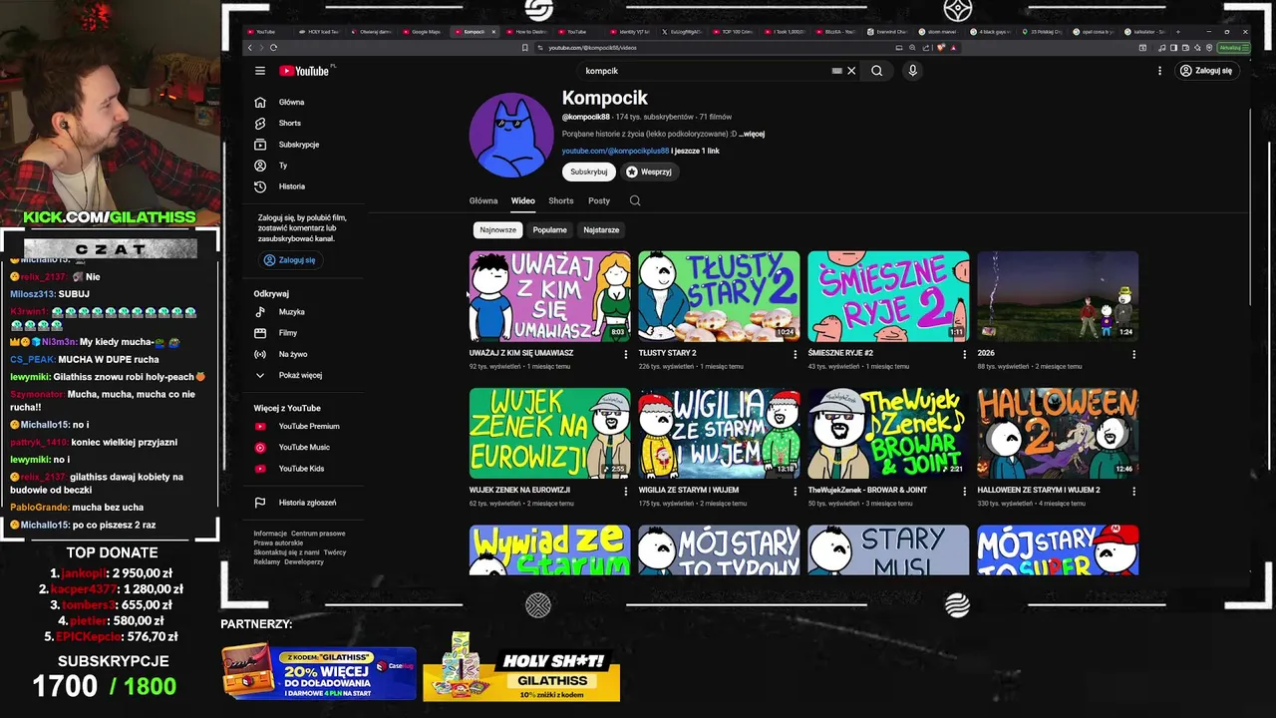Play the TheWujekZenek BROWAR & JOINT thumbnail
This screenshot has width=1276, height=718.
[888, 433]
